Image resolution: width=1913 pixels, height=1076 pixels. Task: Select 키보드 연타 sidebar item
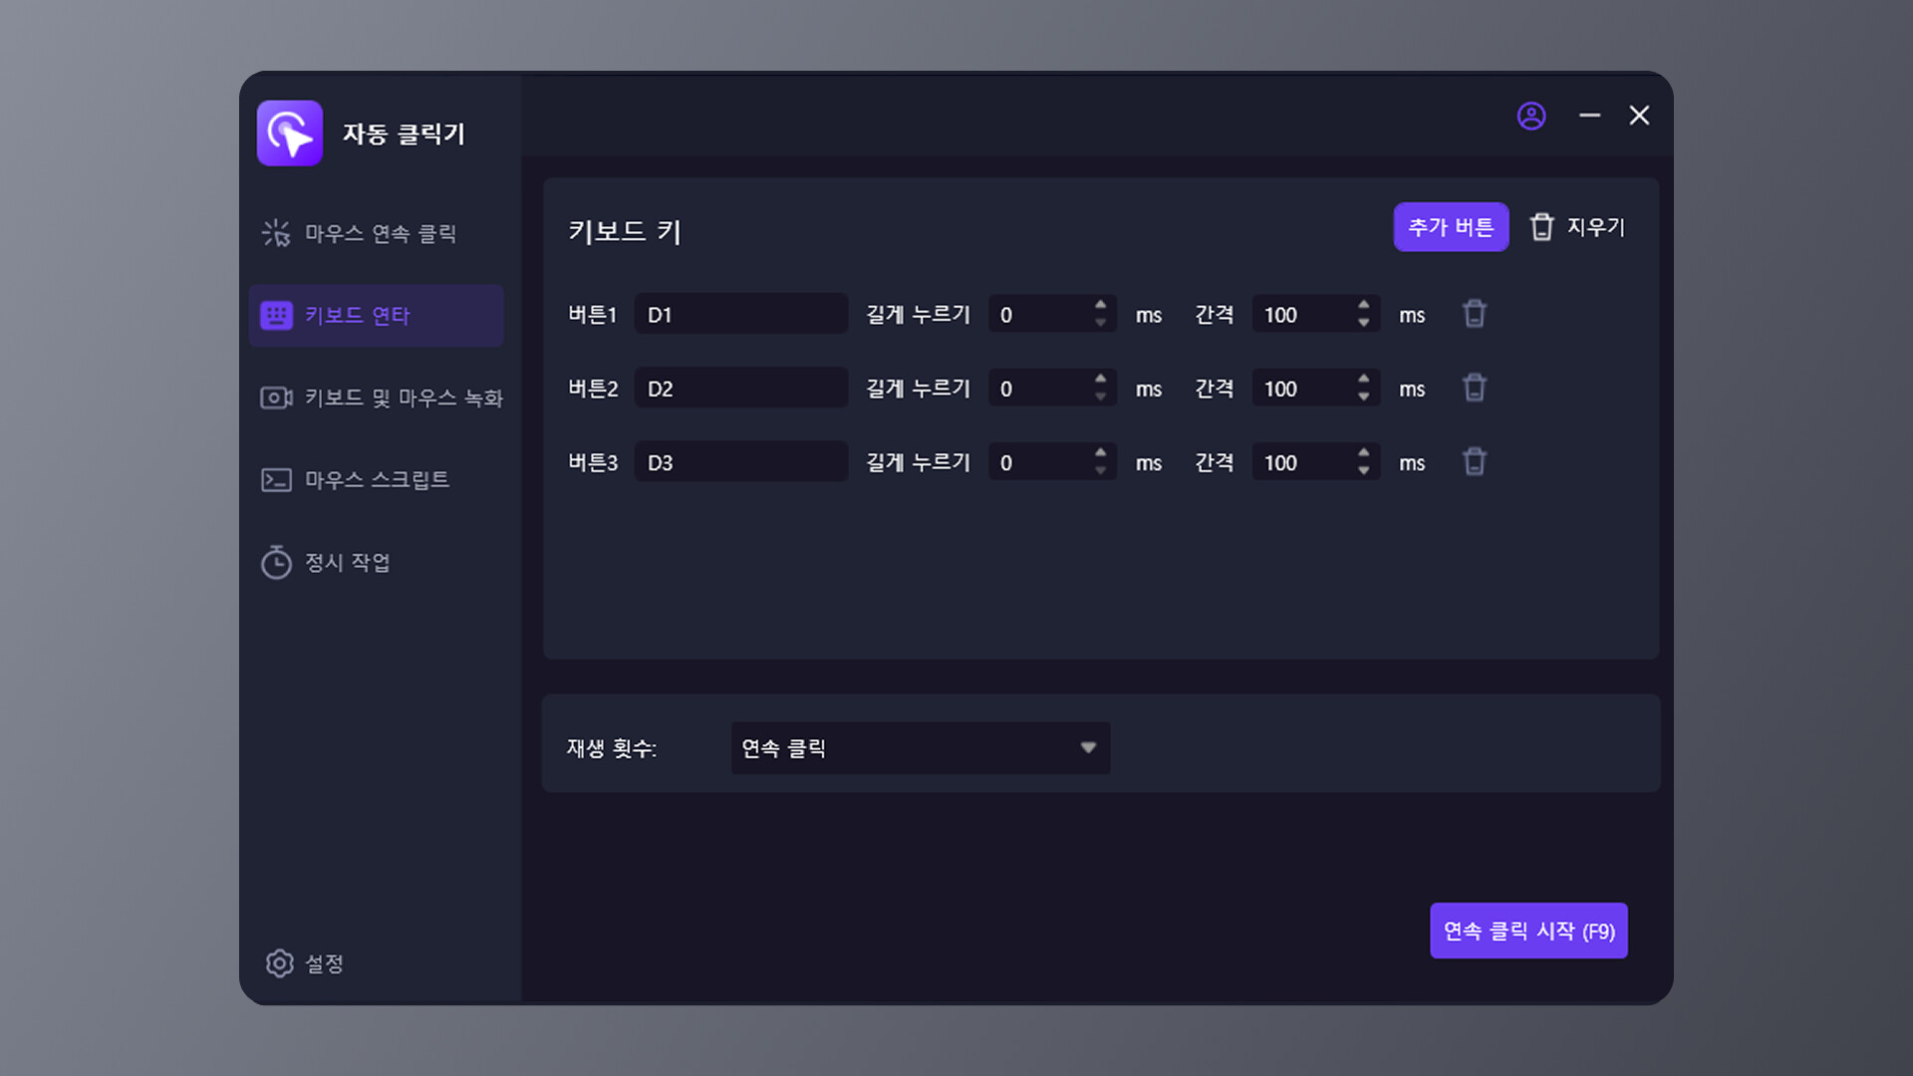coord(376,316)
